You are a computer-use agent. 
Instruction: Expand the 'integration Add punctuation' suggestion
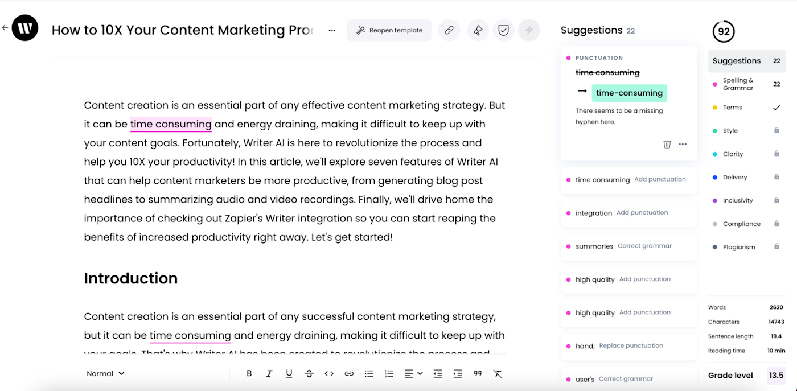(628, 213)
